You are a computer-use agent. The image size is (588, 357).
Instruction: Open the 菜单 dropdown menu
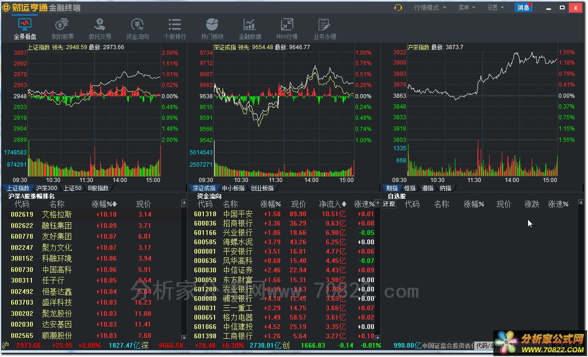pos(467,7)
